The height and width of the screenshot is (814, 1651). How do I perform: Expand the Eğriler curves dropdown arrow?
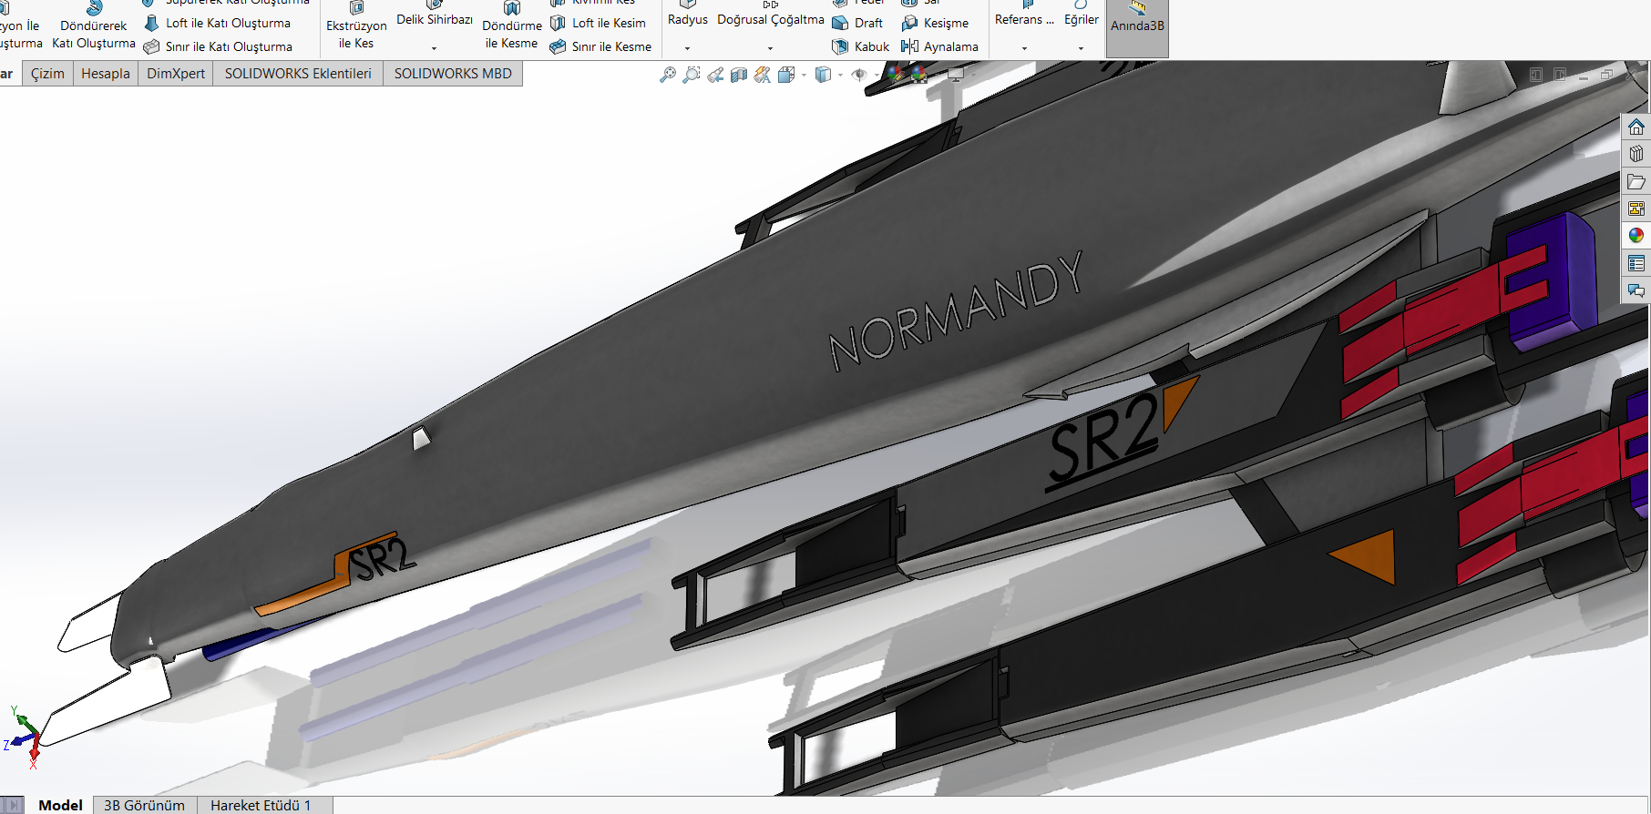point(1082,48)
